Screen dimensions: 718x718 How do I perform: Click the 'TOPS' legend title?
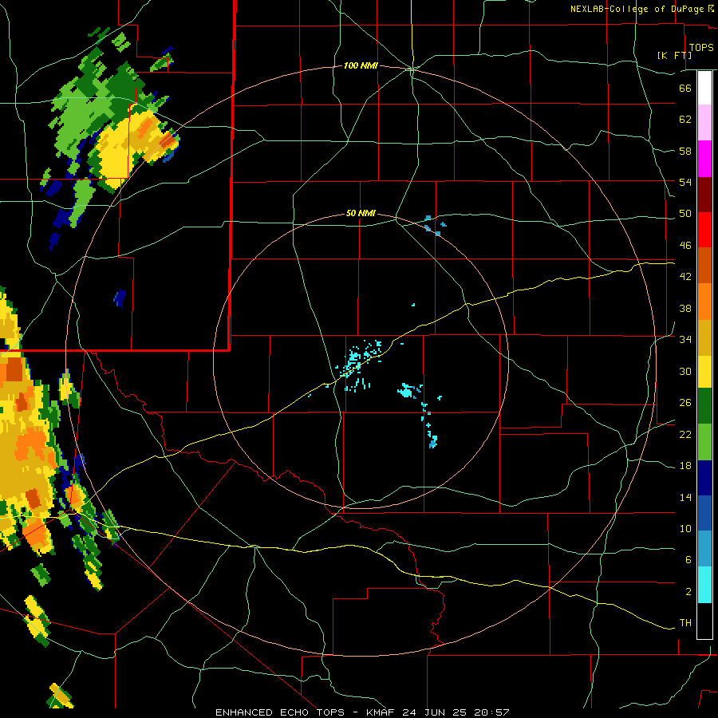701,48
